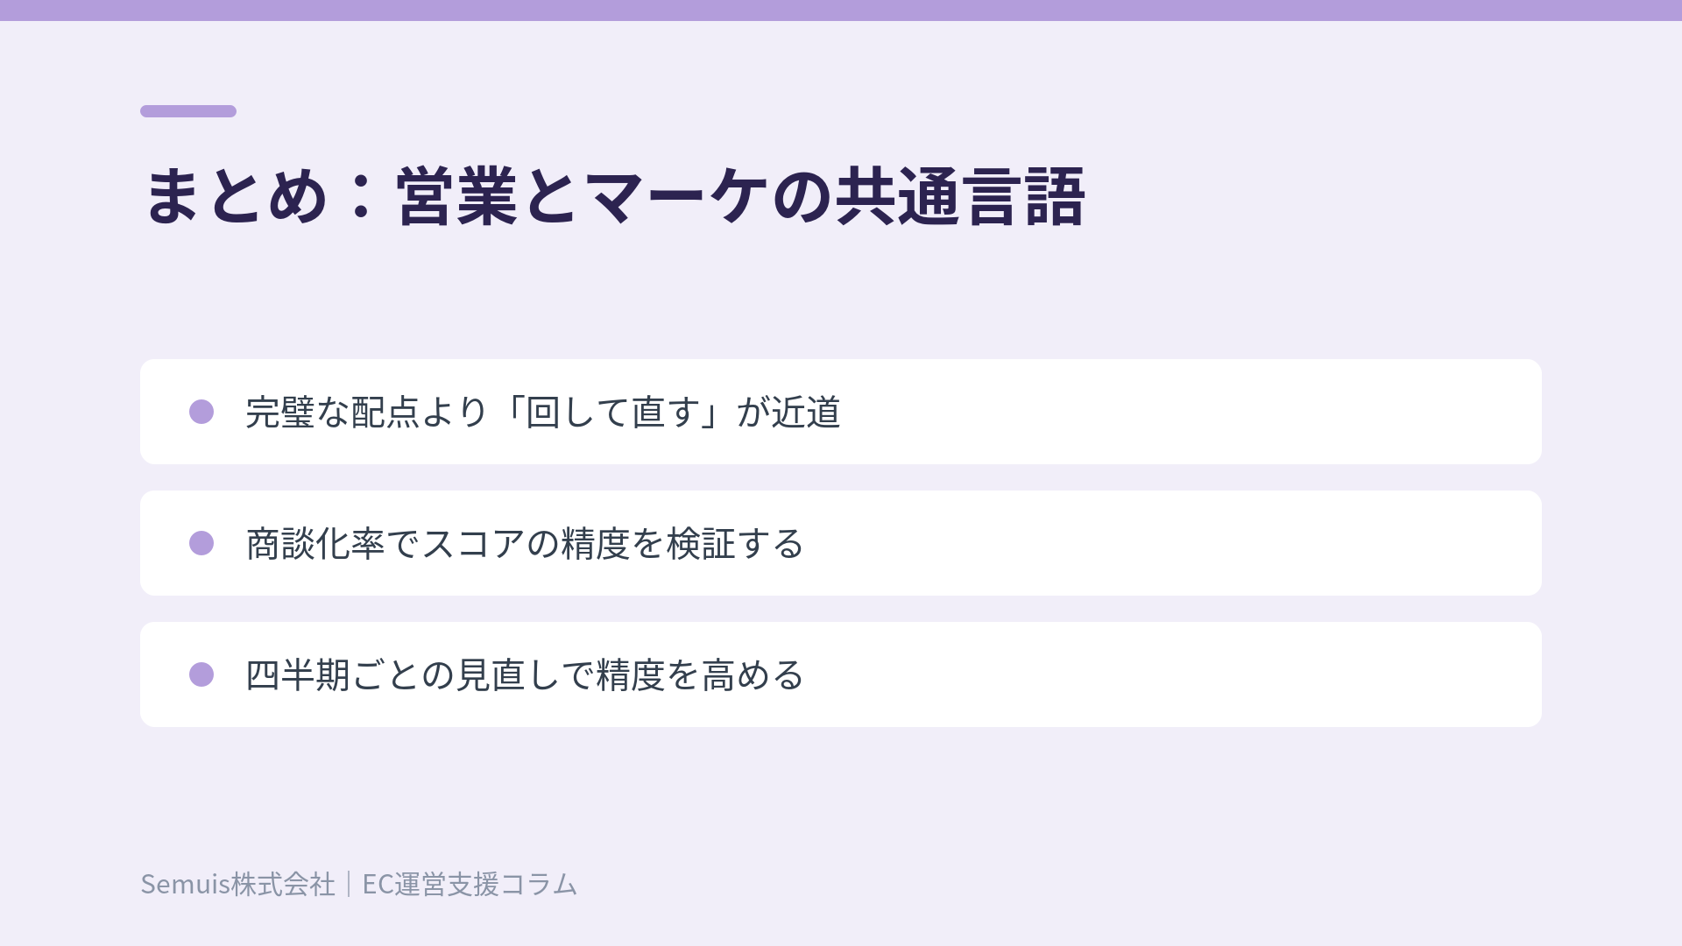Click the footer text Semuis株式会社
Viewport: 1682px width, 946px height.
[x=237, y=884]
